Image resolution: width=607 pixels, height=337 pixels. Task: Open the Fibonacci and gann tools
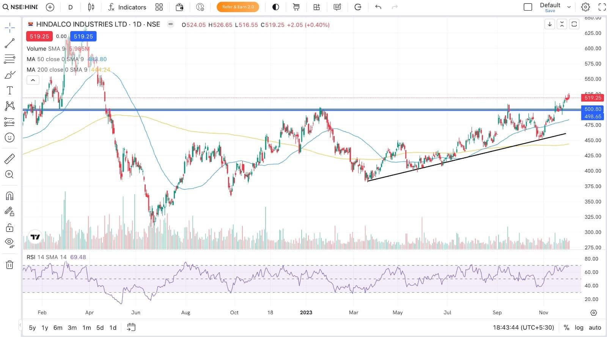tap(10, 59)
